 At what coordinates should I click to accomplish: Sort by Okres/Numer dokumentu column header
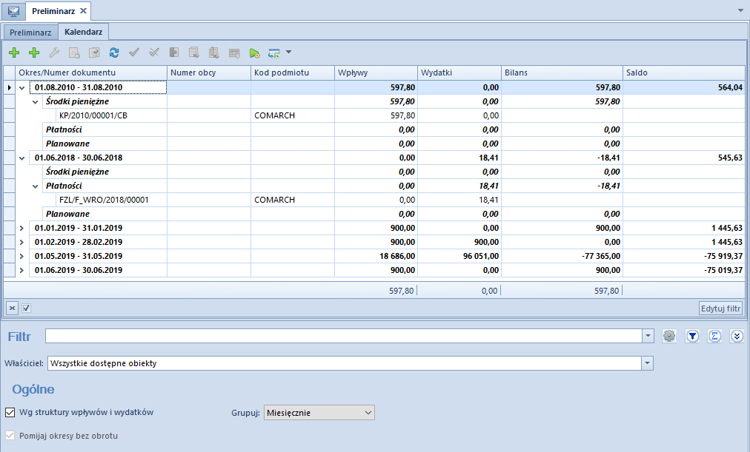pyautogui.click(x=91, y=72)
